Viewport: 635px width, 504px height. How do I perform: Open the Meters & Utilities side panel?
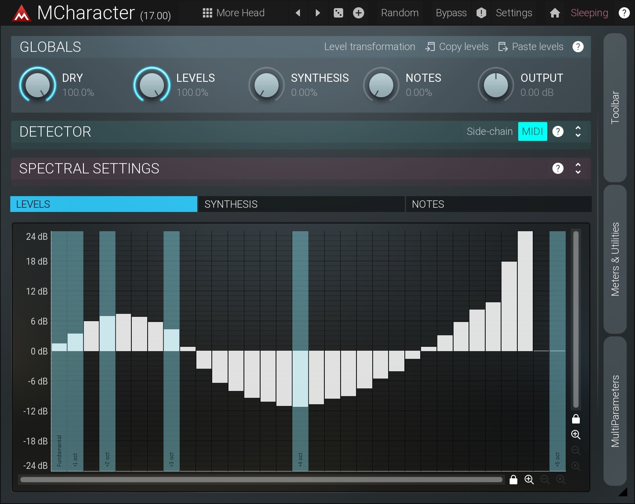pos(615,259)
